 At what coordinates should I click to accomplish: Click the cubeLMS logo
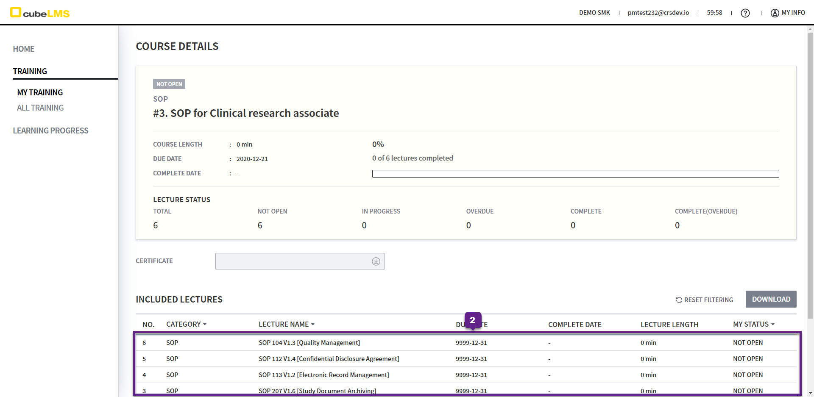pos(40,13)
